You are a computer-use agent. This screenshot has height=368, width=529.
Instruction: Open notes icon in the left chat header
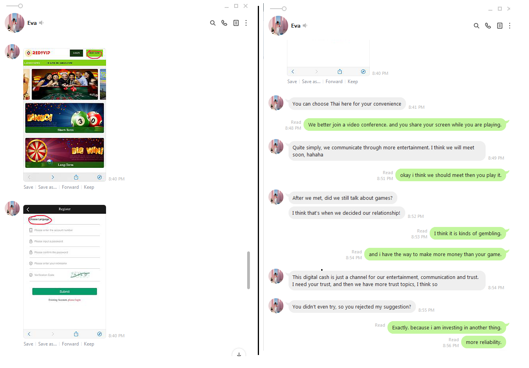236,23
